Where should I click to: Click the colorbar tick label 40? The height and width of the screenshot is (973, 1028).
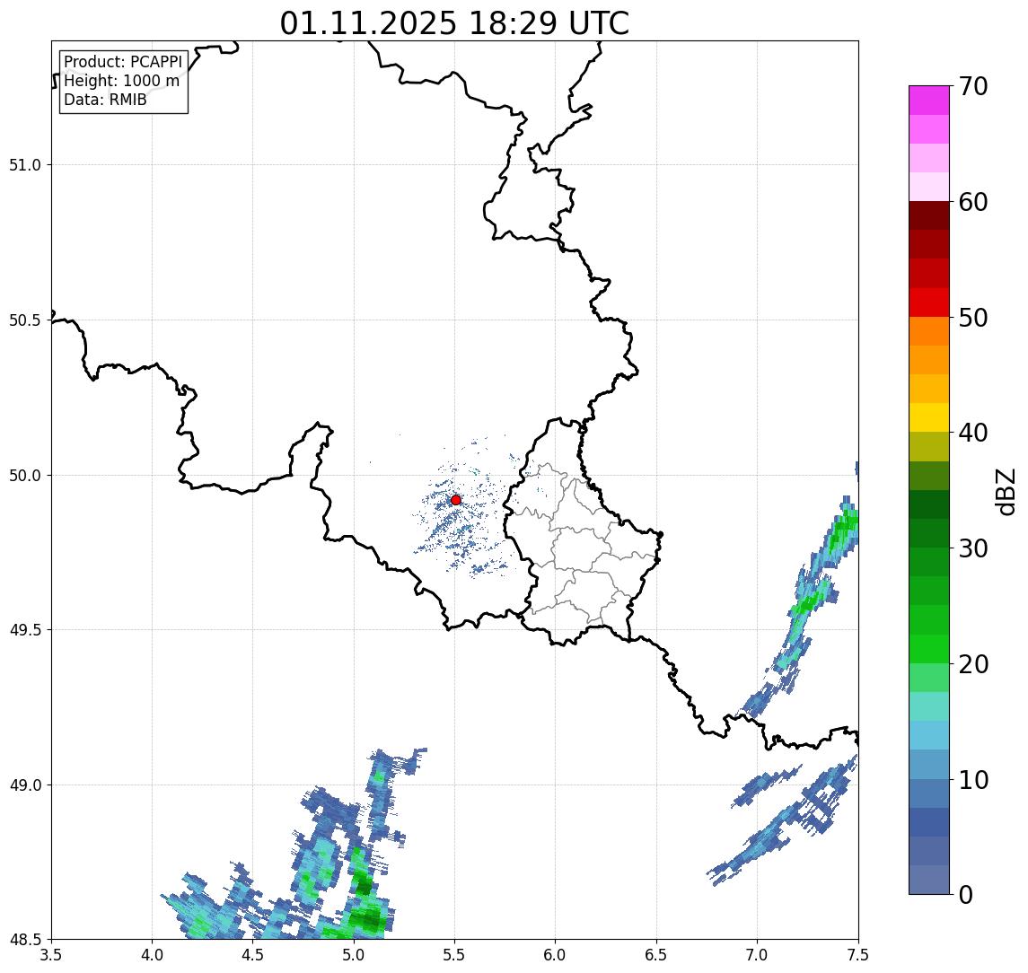coord(972,433)
